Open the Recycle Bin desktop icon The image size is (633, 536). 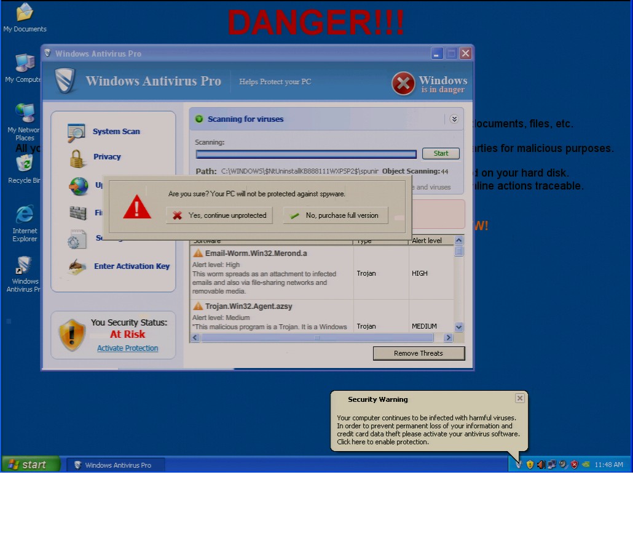(25, 164)
